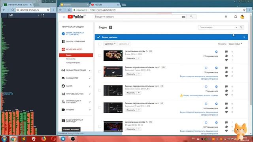The width and height of the screenshot is (253, 142).
Task: Open thumbnail of 'тест 1' video
Action: pyautogui.click(x=113, y=72)
